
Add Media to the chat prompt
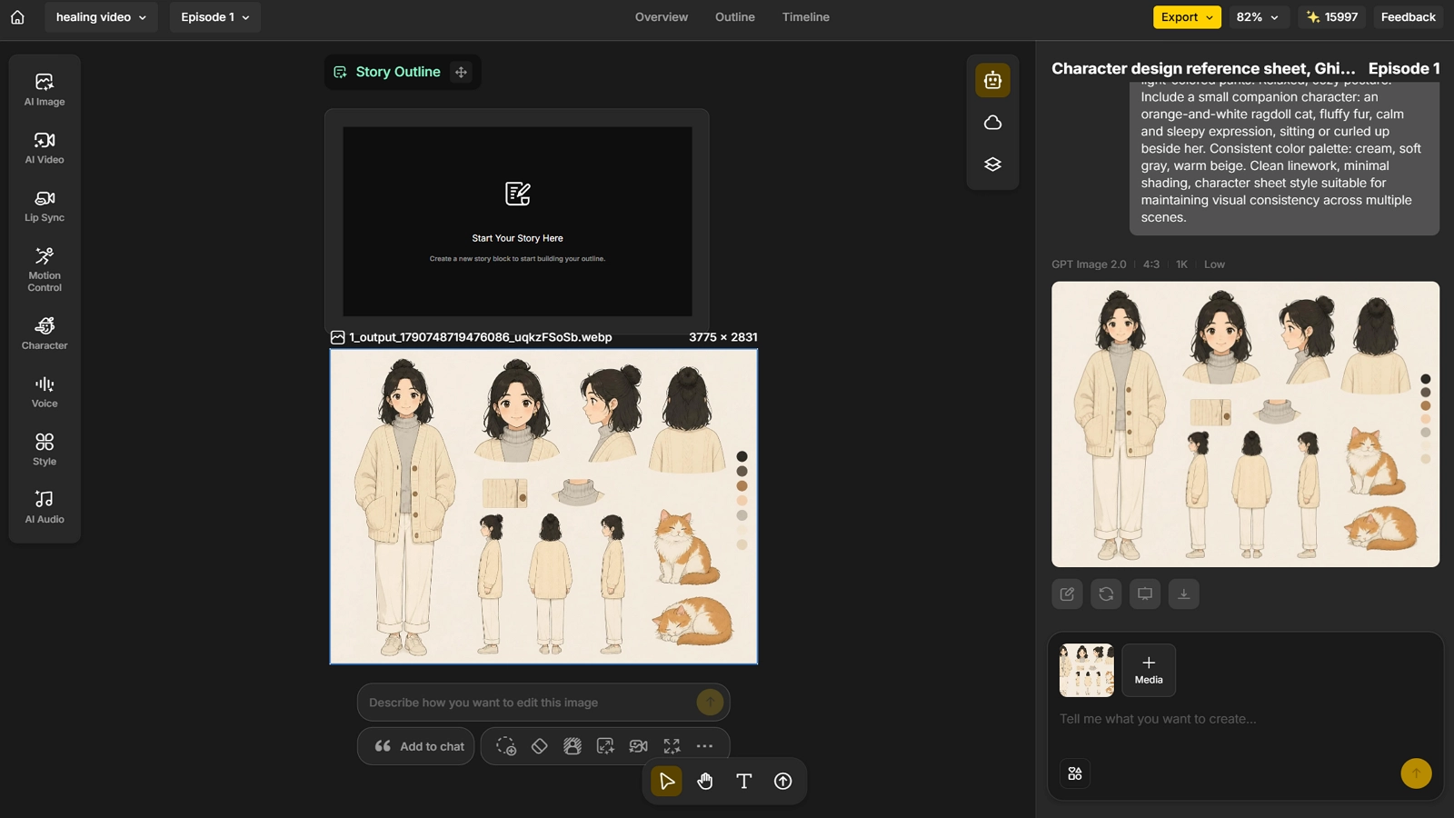click(x=1149, y=670)
